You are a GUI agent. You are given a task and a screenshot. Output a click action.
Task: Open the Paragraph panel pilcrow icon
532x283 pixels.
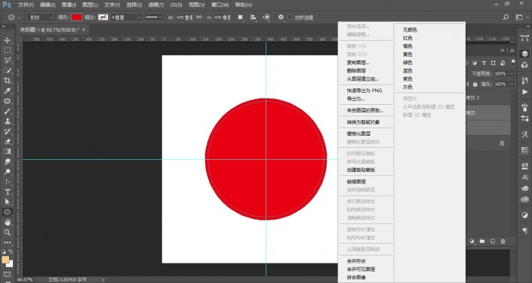(525, 231)
